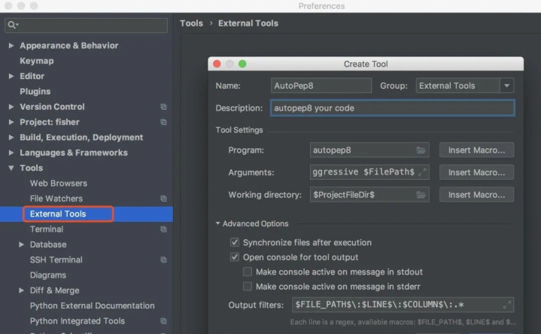The image size is (541, 334).
Task: Click the search magnifier icon in Preferences
Action: (x=11, y=26)
